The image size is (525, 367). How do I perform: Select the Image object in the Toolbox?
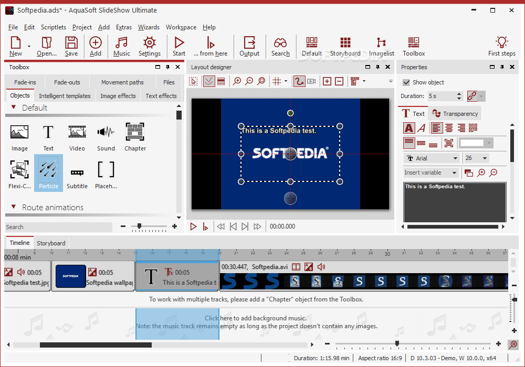click(x=19, y=137)
